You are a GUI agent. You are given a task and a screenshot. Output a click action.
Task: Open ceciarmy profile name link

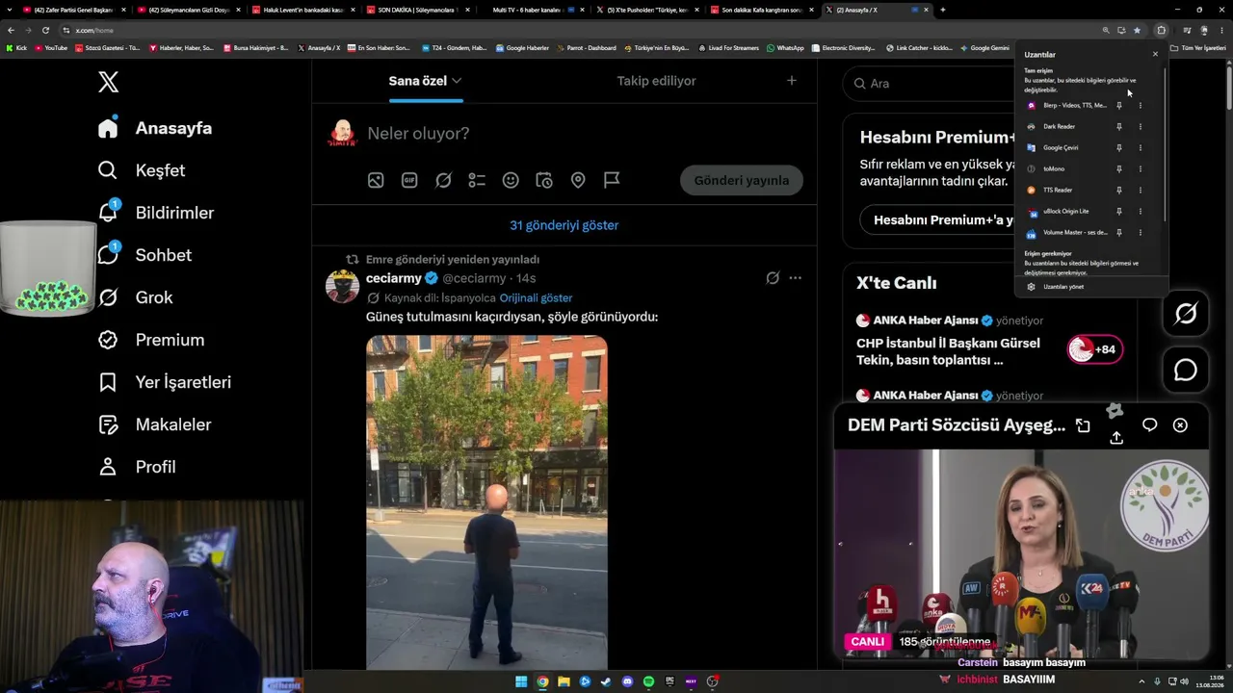click(x=394, y=278)
